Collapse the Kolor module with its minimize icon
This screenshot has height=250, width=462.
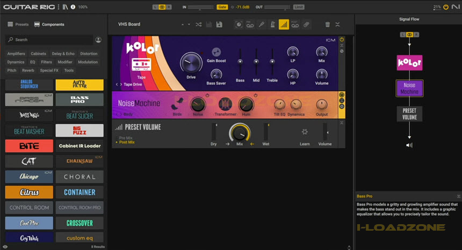point(342,45)
